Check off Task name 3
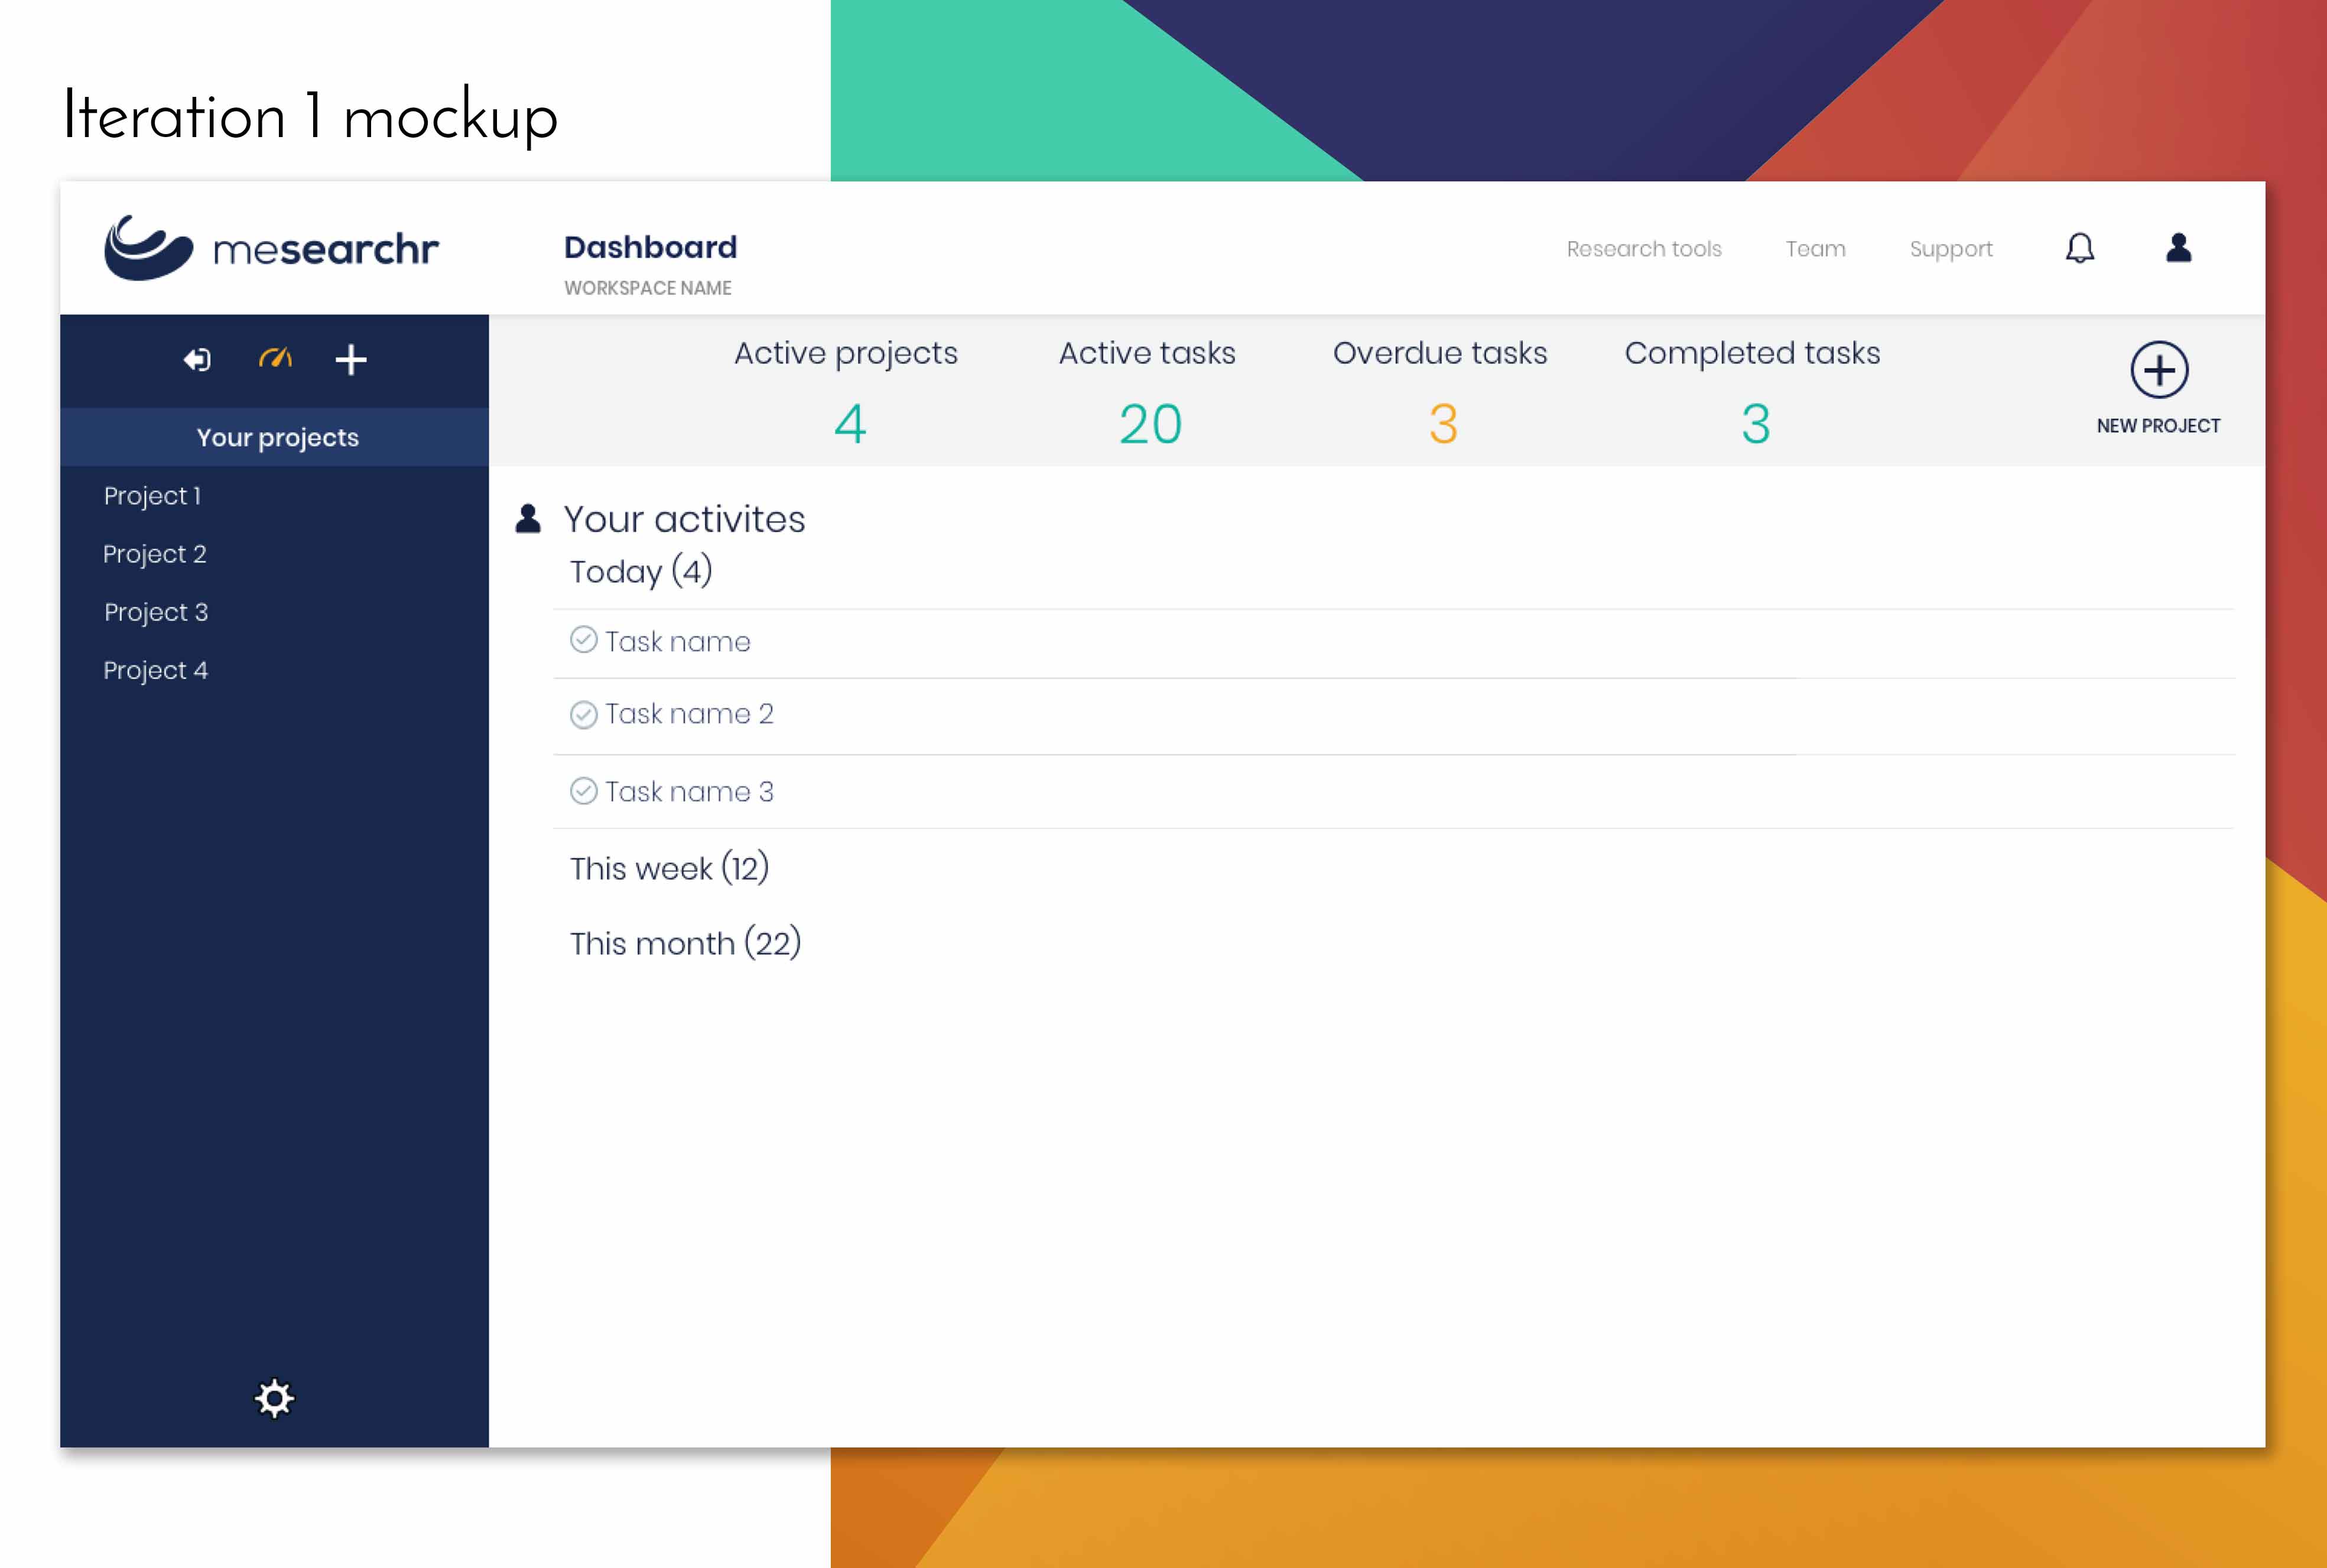Screen dimensions: 2327x1568 [x=583, y=791]
